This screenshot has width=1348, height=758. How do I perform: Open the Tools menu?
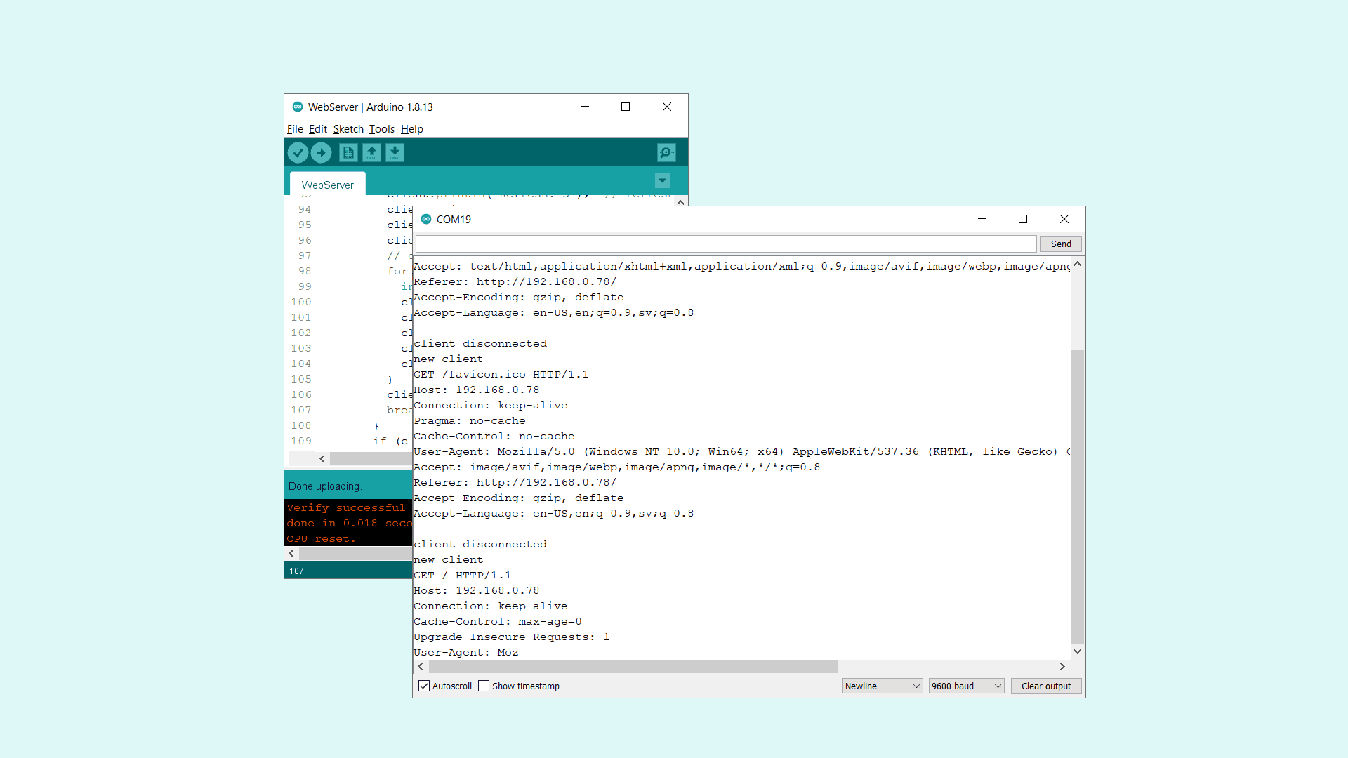tap(381, 129)
